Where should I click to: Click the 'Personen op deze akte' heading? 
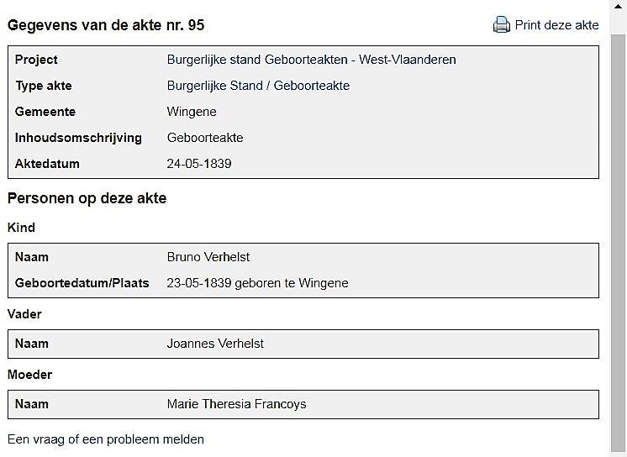pyautogui.click(x=87, y=198)
